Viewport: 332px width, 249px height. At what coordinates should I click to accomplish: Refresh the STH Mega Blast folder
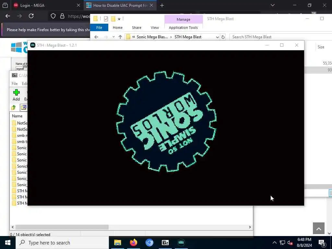[x=223, y=37]
